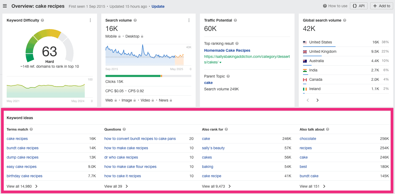Viewport: 395px width, 194px height.
Task: Click the Add to button
Action: tap(382, 6)
